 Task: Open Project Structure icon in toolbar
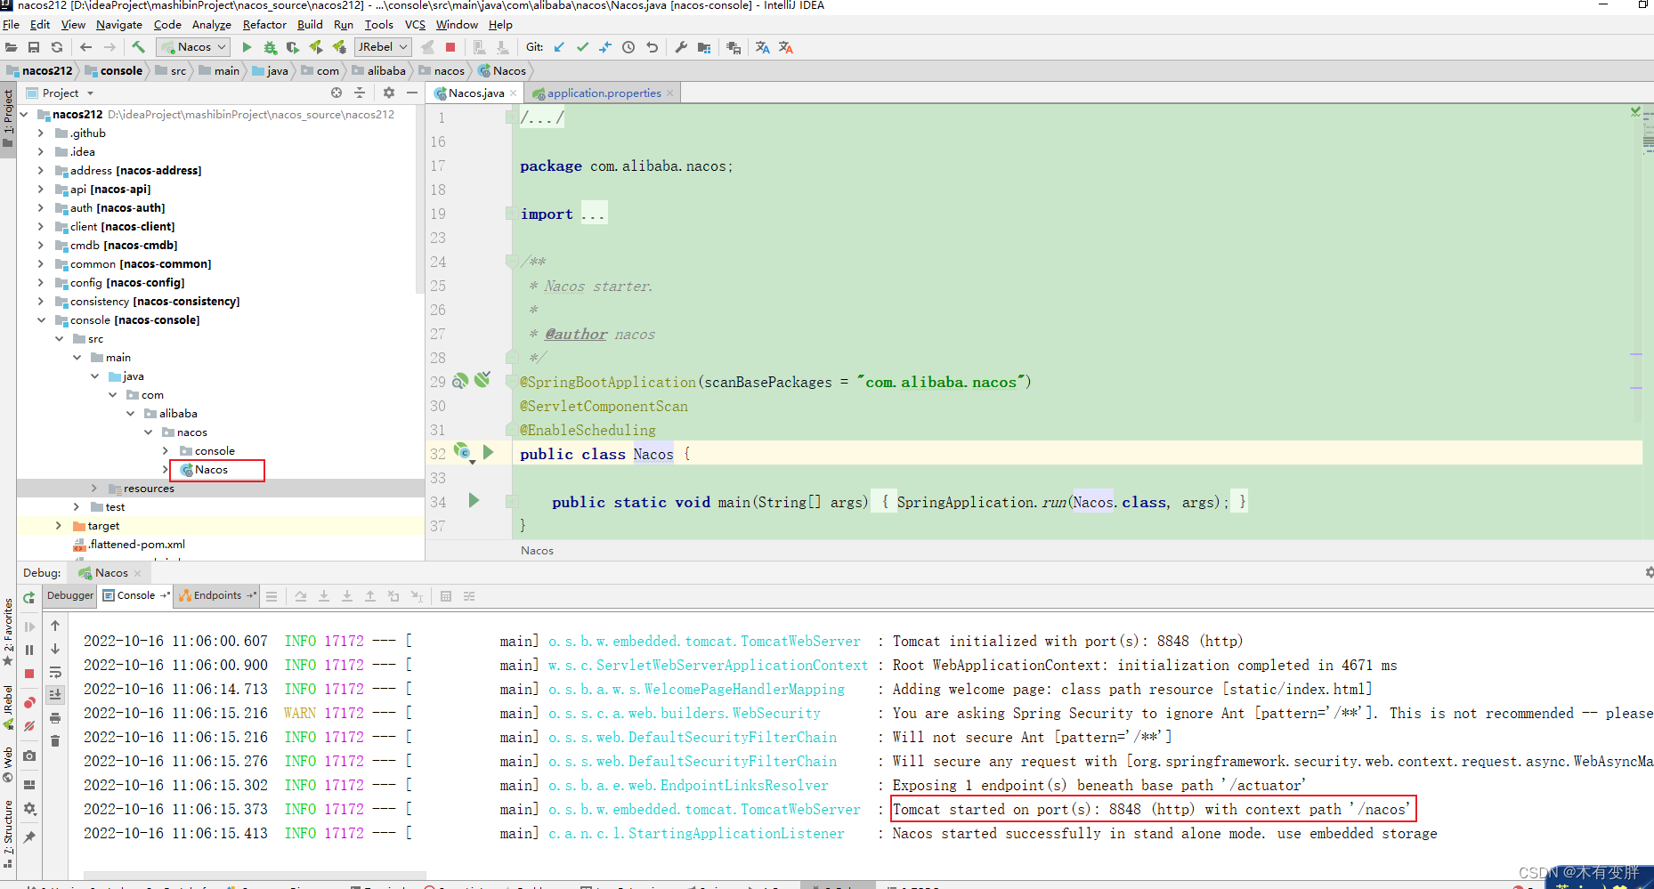point(704,47)
